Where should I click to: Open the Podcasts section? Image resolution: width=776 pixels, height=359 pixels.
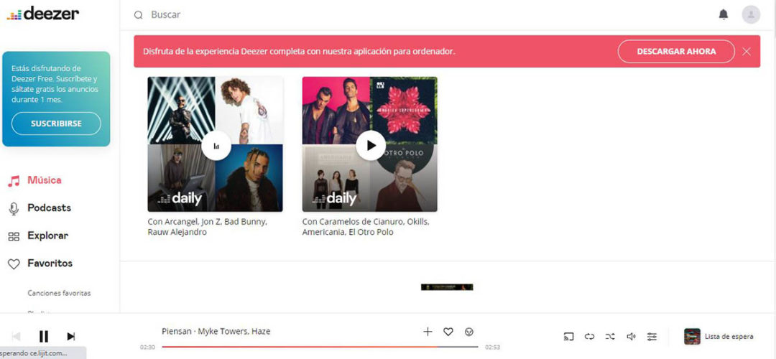pos(49,208)
